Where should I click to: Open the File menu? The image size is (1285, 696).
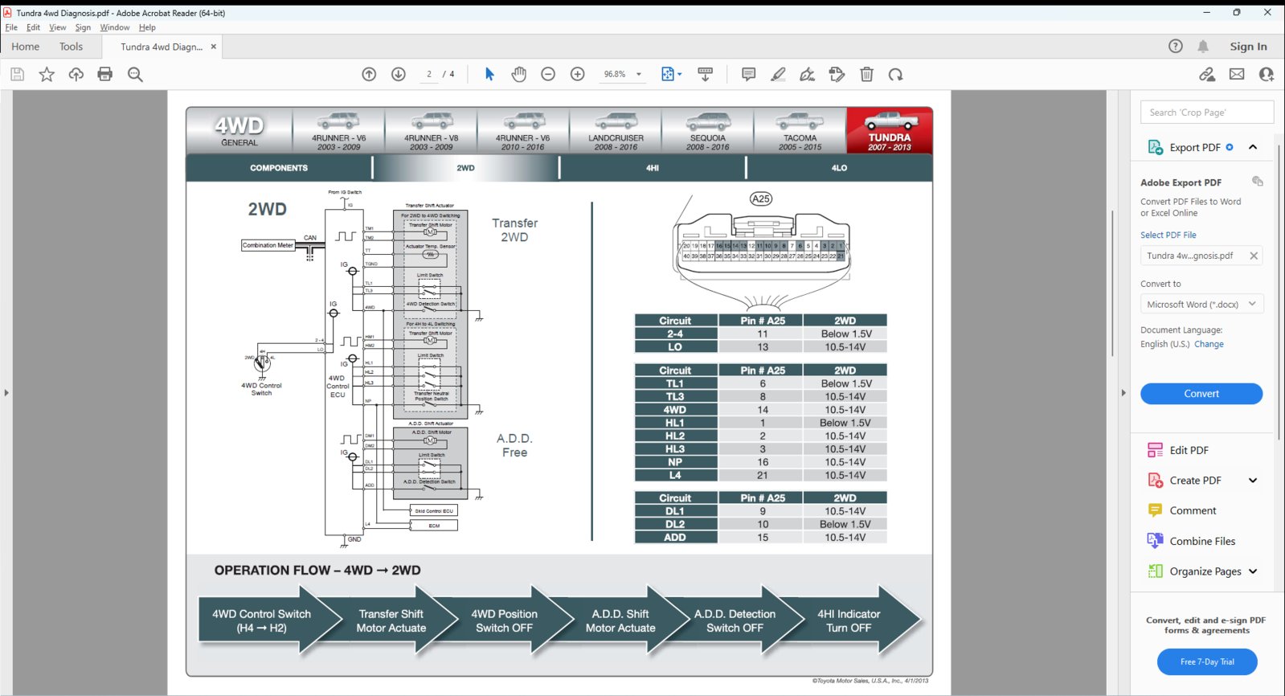pos(11,27)
